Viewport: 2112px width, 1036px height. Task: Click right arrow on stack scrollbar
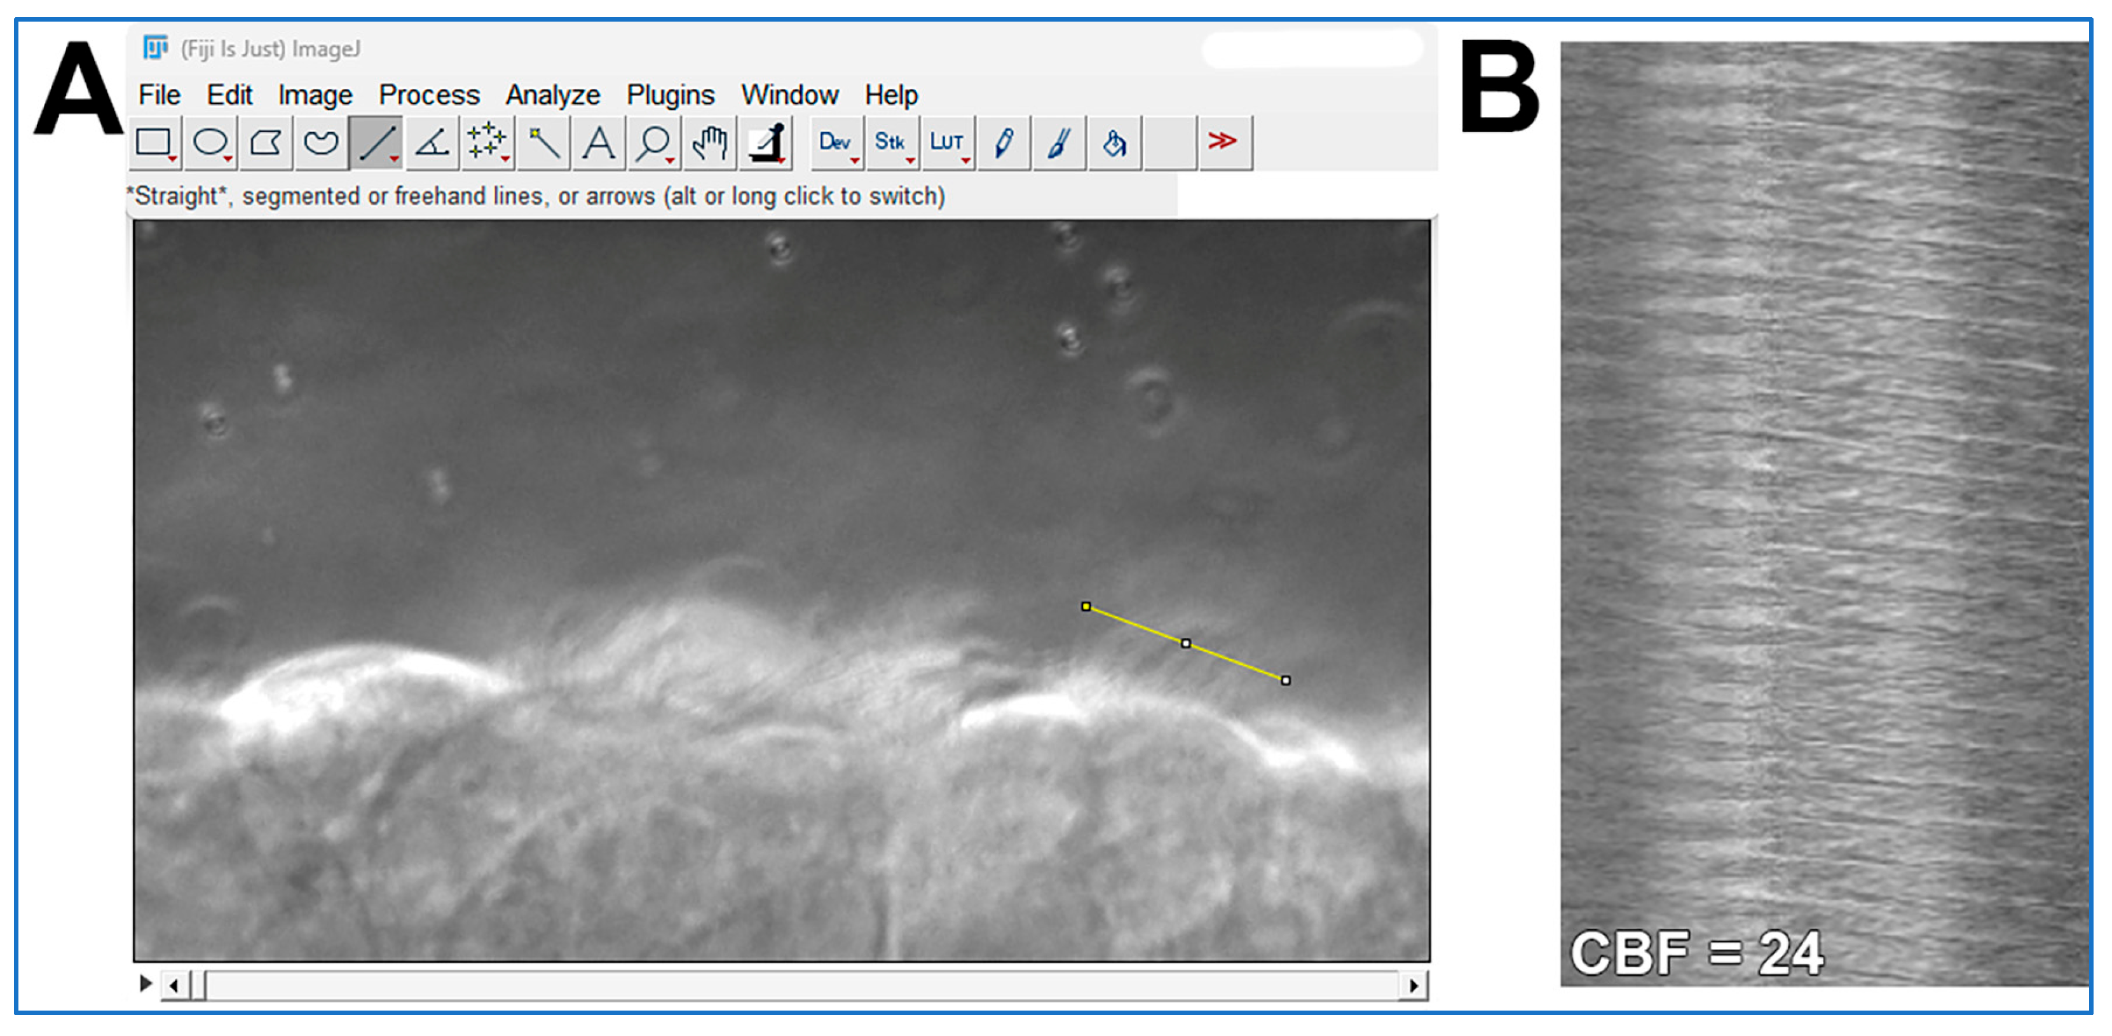(1414, 986)
